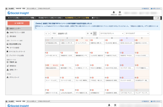The height and width of the screenshot is (107, 163).
Task: Open the カレーの日 event on January 22
Action: pyautogui.click(x=82, y=80)
